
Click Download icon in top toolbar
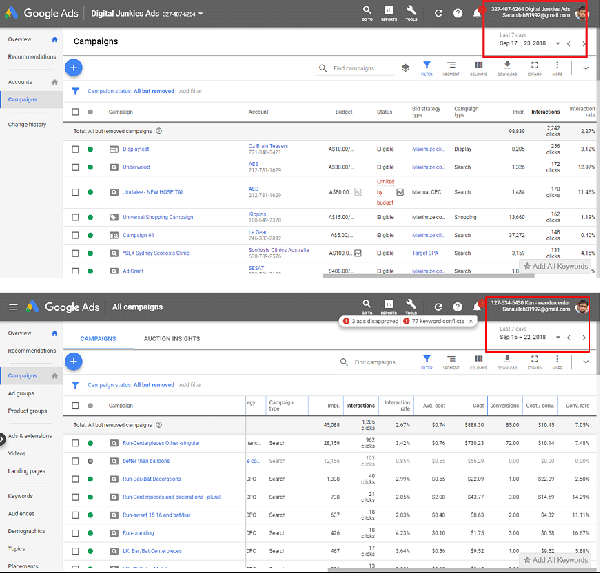(x=507, y=68)
